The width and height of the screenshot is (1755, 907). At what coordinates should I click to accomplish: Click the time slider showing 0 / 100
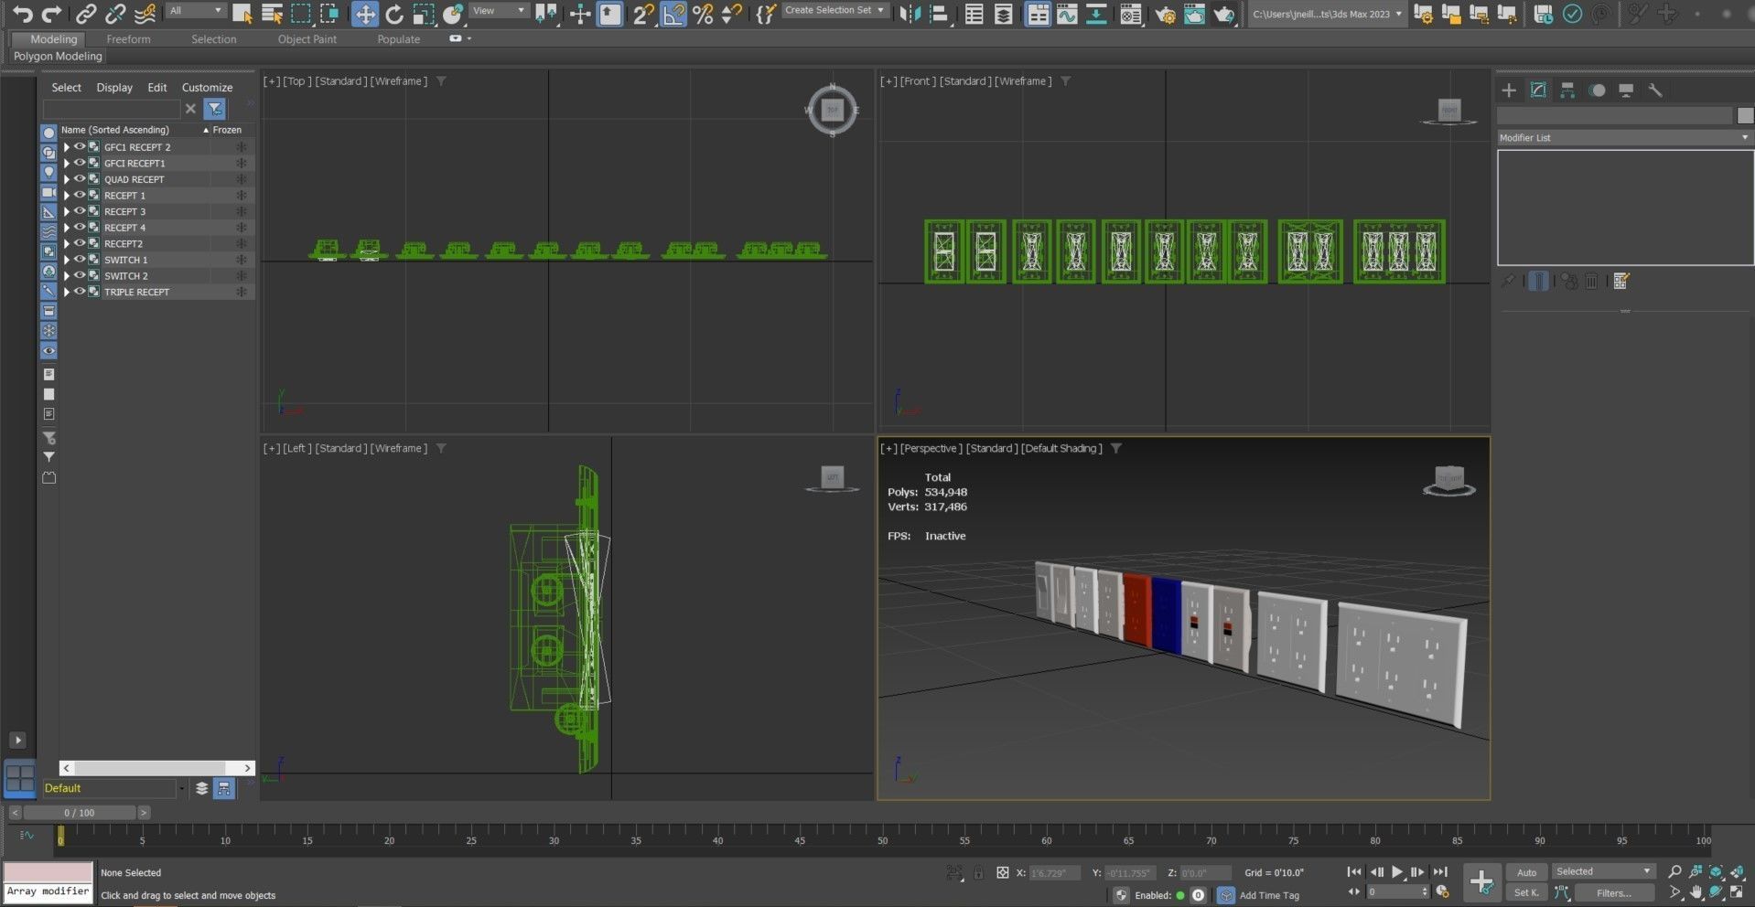point(80,812)
